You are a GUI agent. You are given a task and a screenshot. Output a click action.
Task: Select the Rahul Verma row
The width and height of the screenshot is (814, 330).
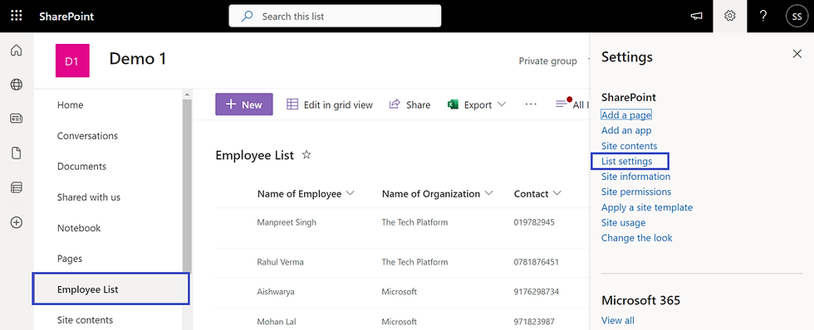(x=402, y=262)
